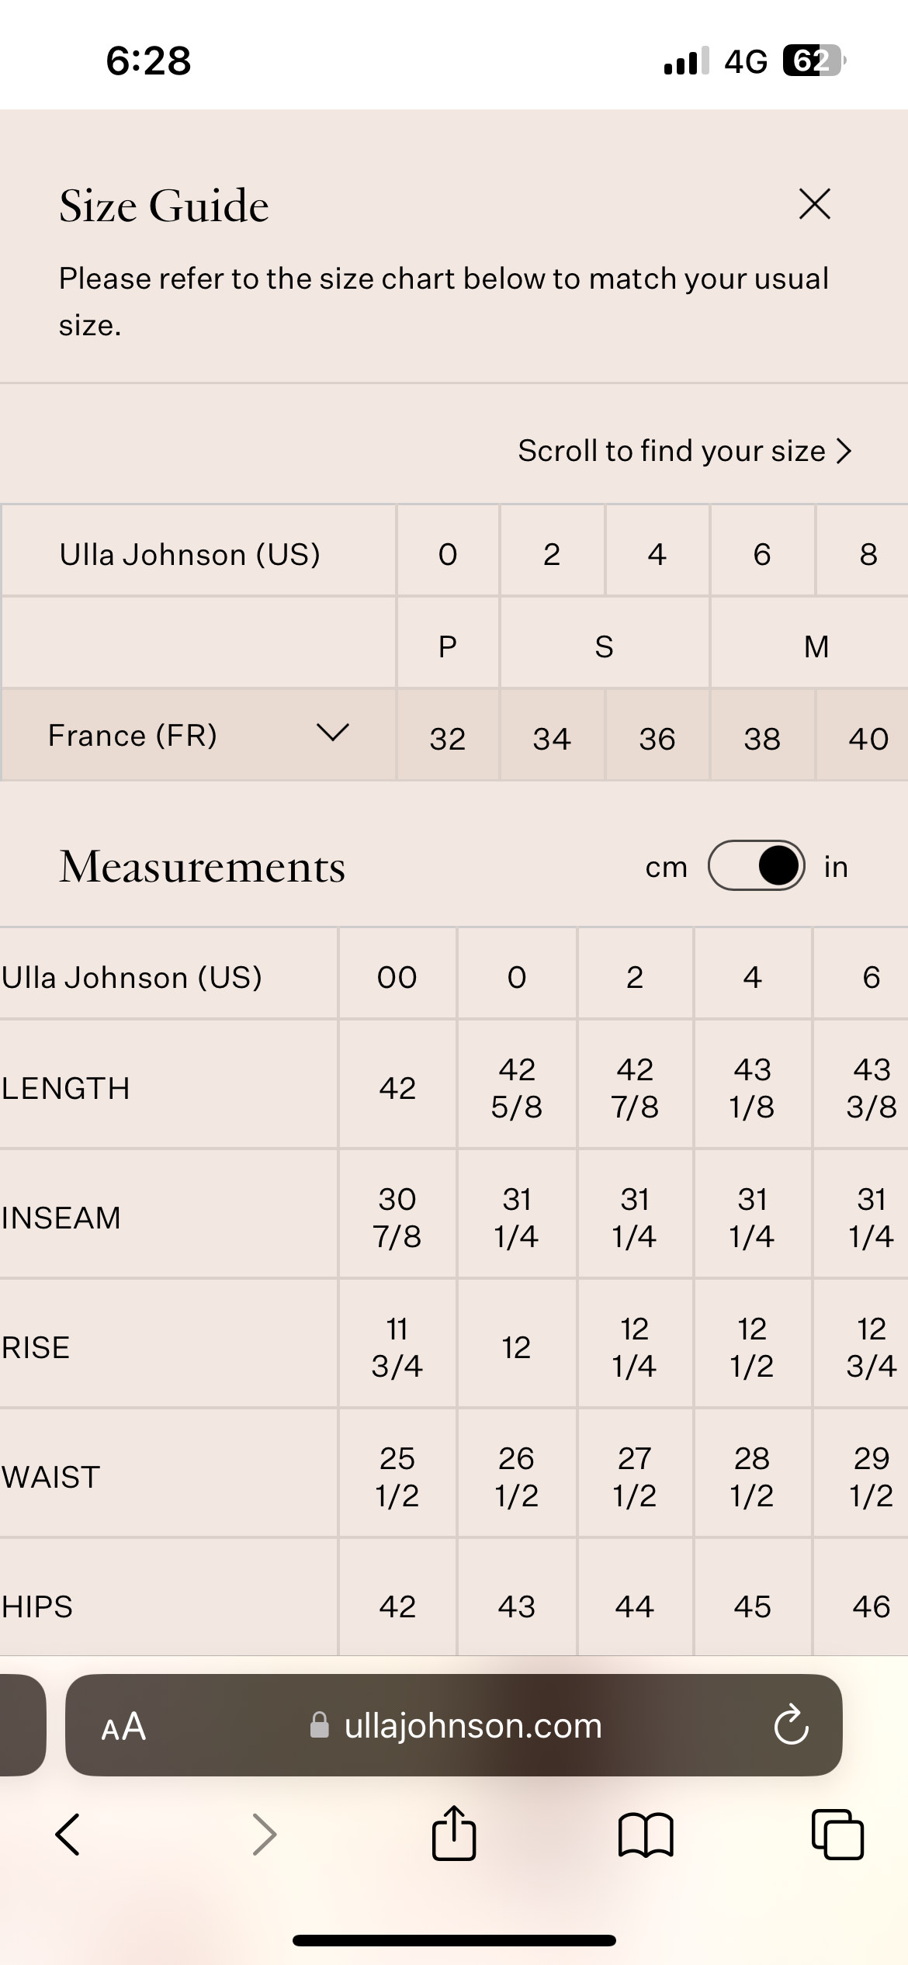The image size is (908, 1965).
Task: Tap the battery indicator in status bar
Action: tap(814, 61)
